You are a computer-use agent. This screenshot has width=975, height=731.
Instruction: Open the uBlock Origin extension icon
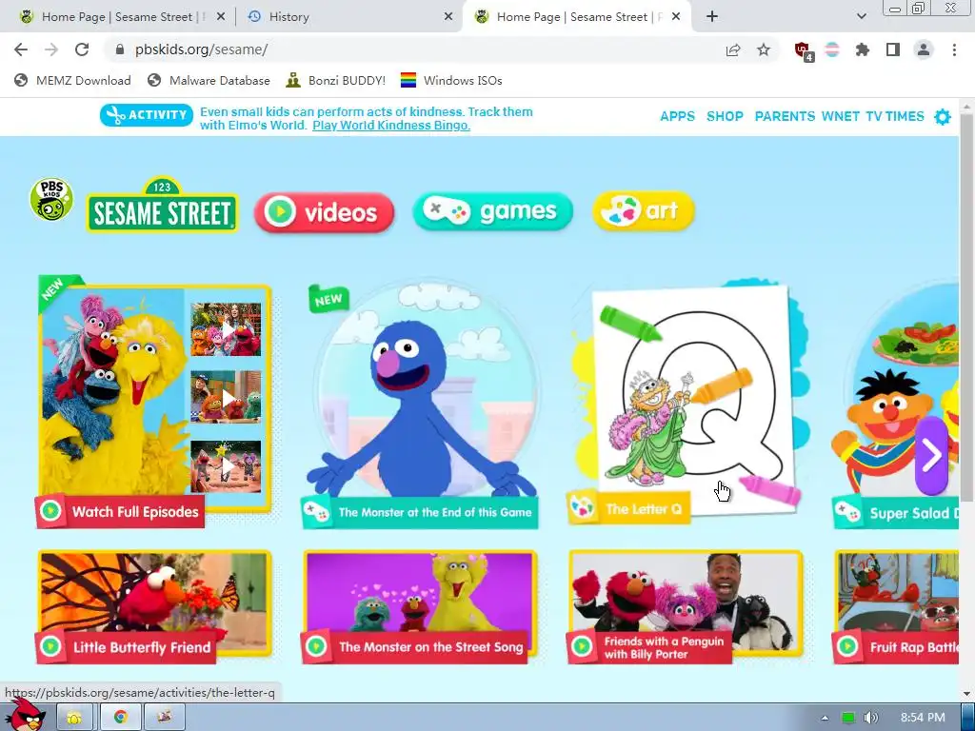[804, 51]
